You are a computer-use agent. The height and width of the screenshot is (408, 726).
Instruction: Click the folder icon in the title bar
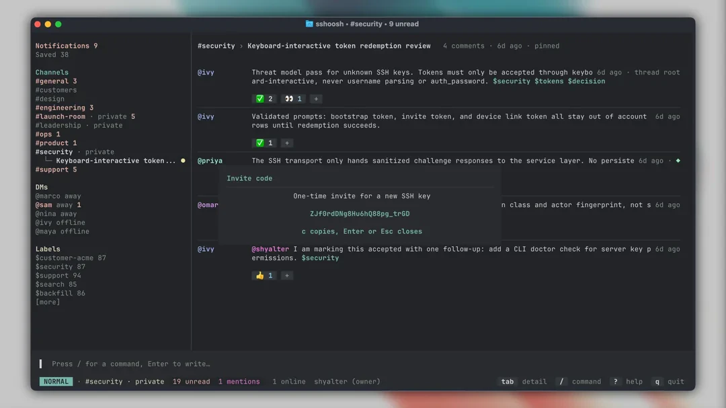309,24
